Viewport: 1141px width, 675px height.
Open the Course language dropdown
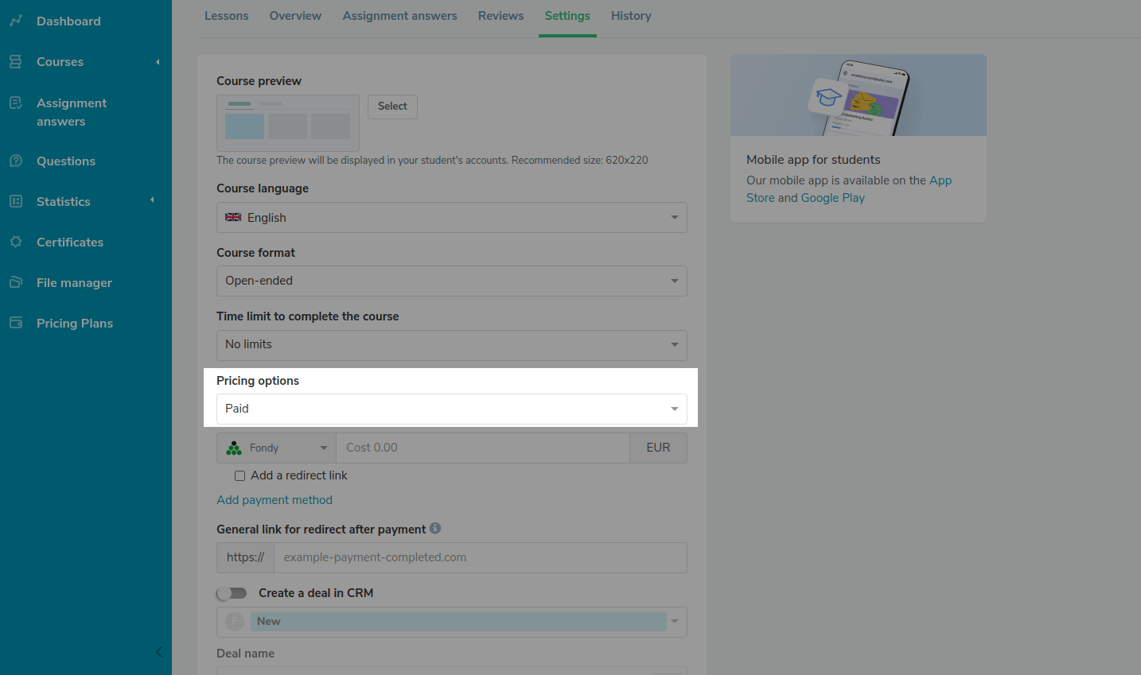pos(451,218)
